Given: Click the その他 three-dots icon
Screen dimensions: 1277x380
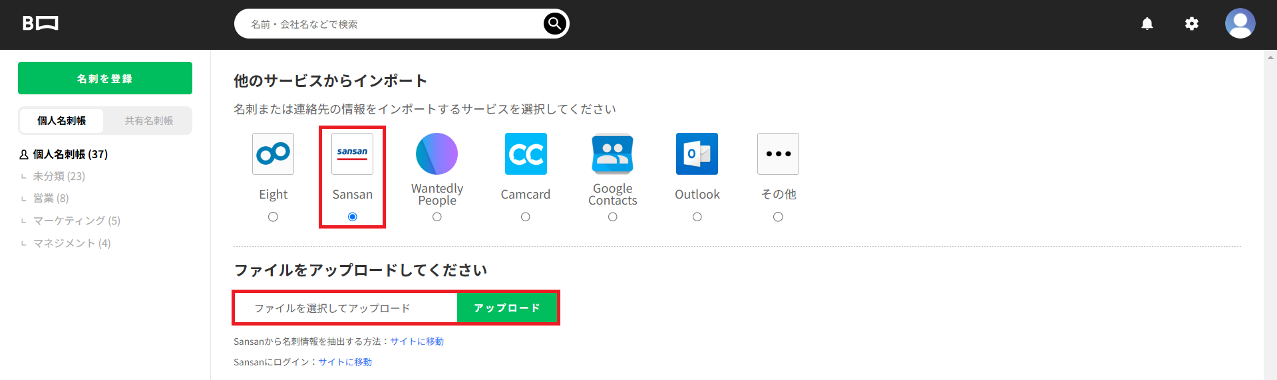Looking at the screenshot, I should pyautogui.click(x=778, y=154).
